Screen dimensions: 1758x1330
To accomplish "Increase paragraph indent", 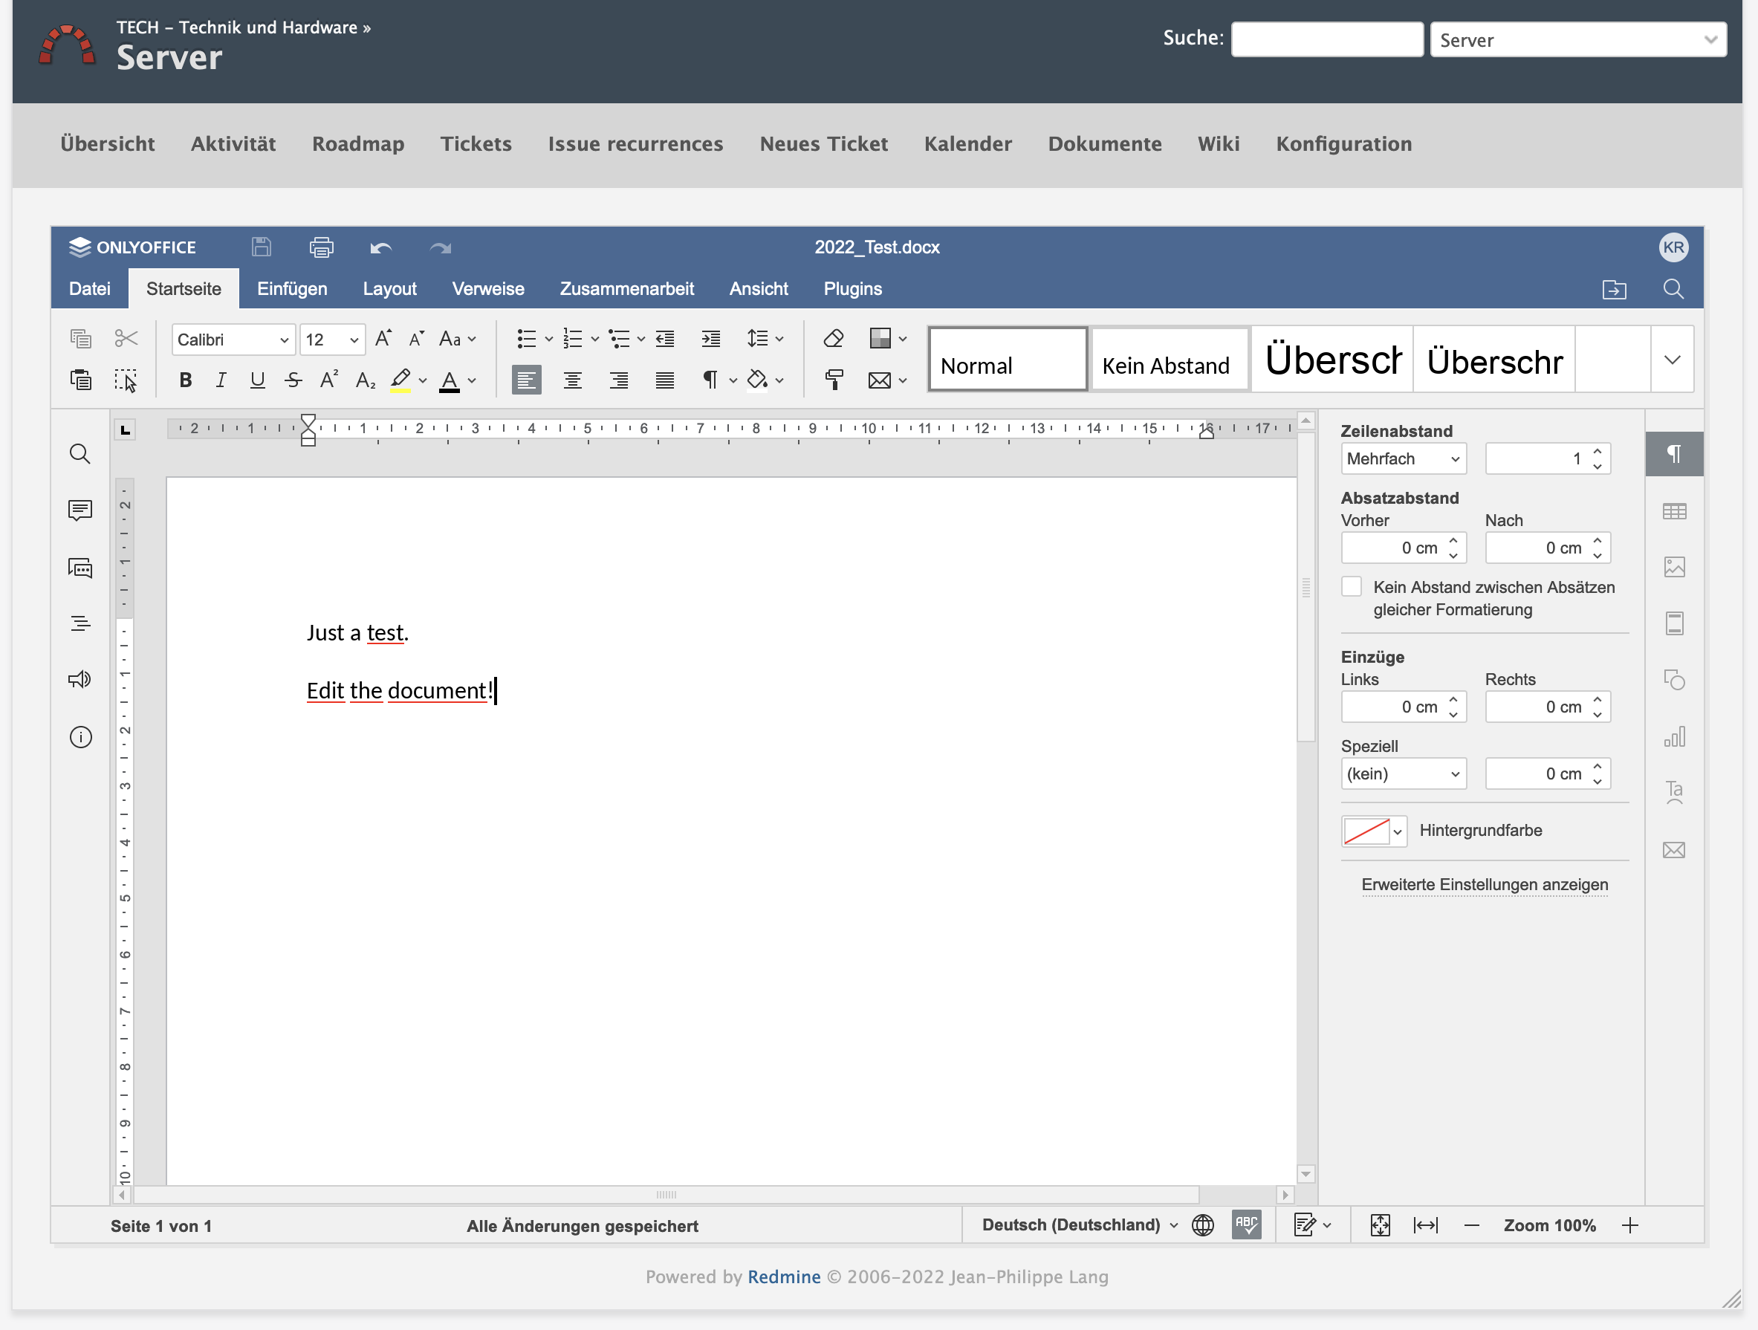I will pyautogui.click(x=710, y=339).
